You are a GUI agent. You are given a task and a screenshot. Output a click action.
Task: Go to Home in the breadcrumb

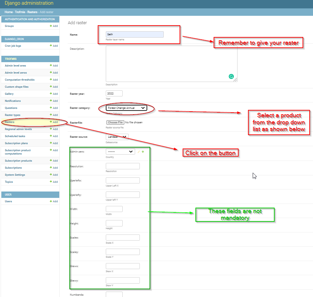(8, 12)
